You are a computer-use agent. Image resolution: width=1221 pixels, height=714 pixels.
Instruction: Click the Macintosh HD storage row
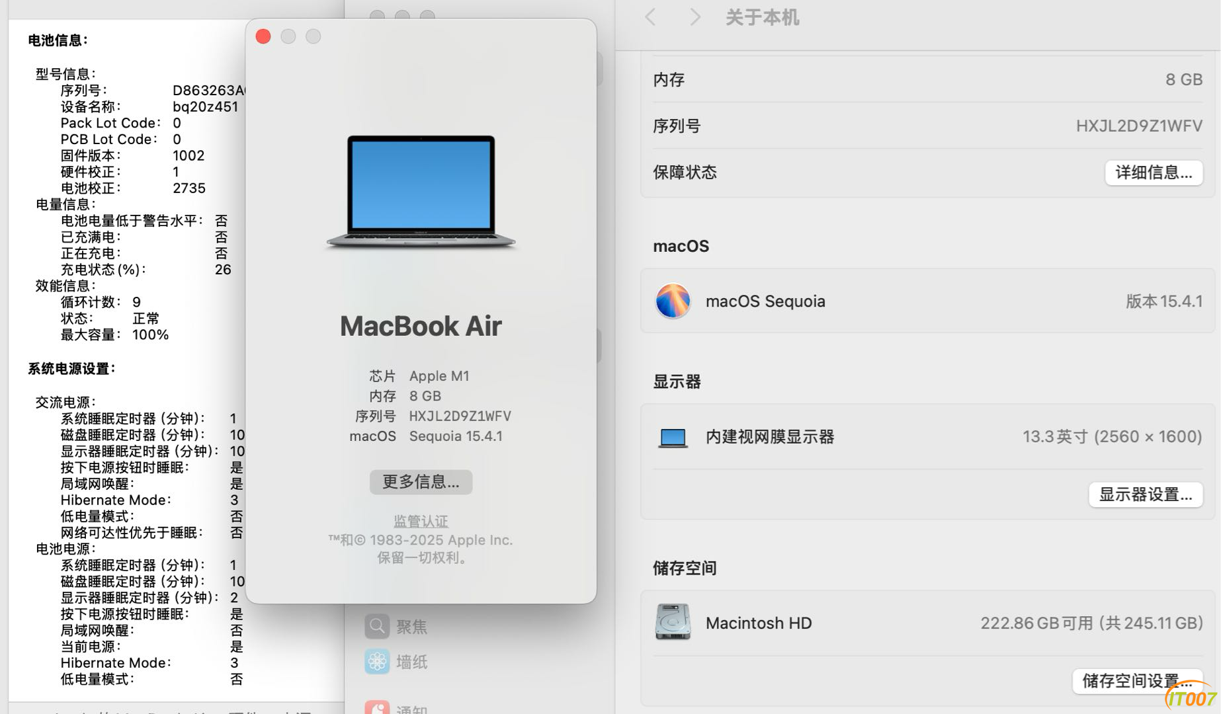point(927,623)
